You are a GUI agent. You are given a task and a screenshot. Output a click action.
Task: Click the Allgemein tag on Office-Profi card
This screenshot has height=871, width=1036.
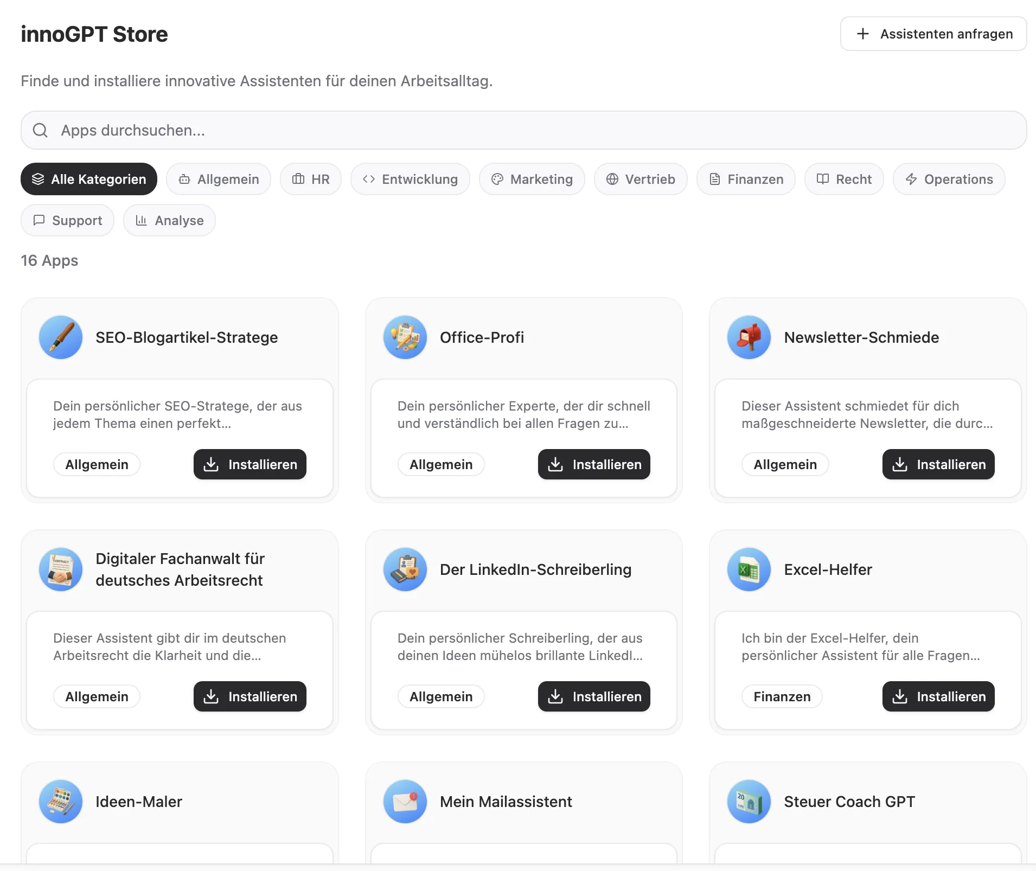441,464
